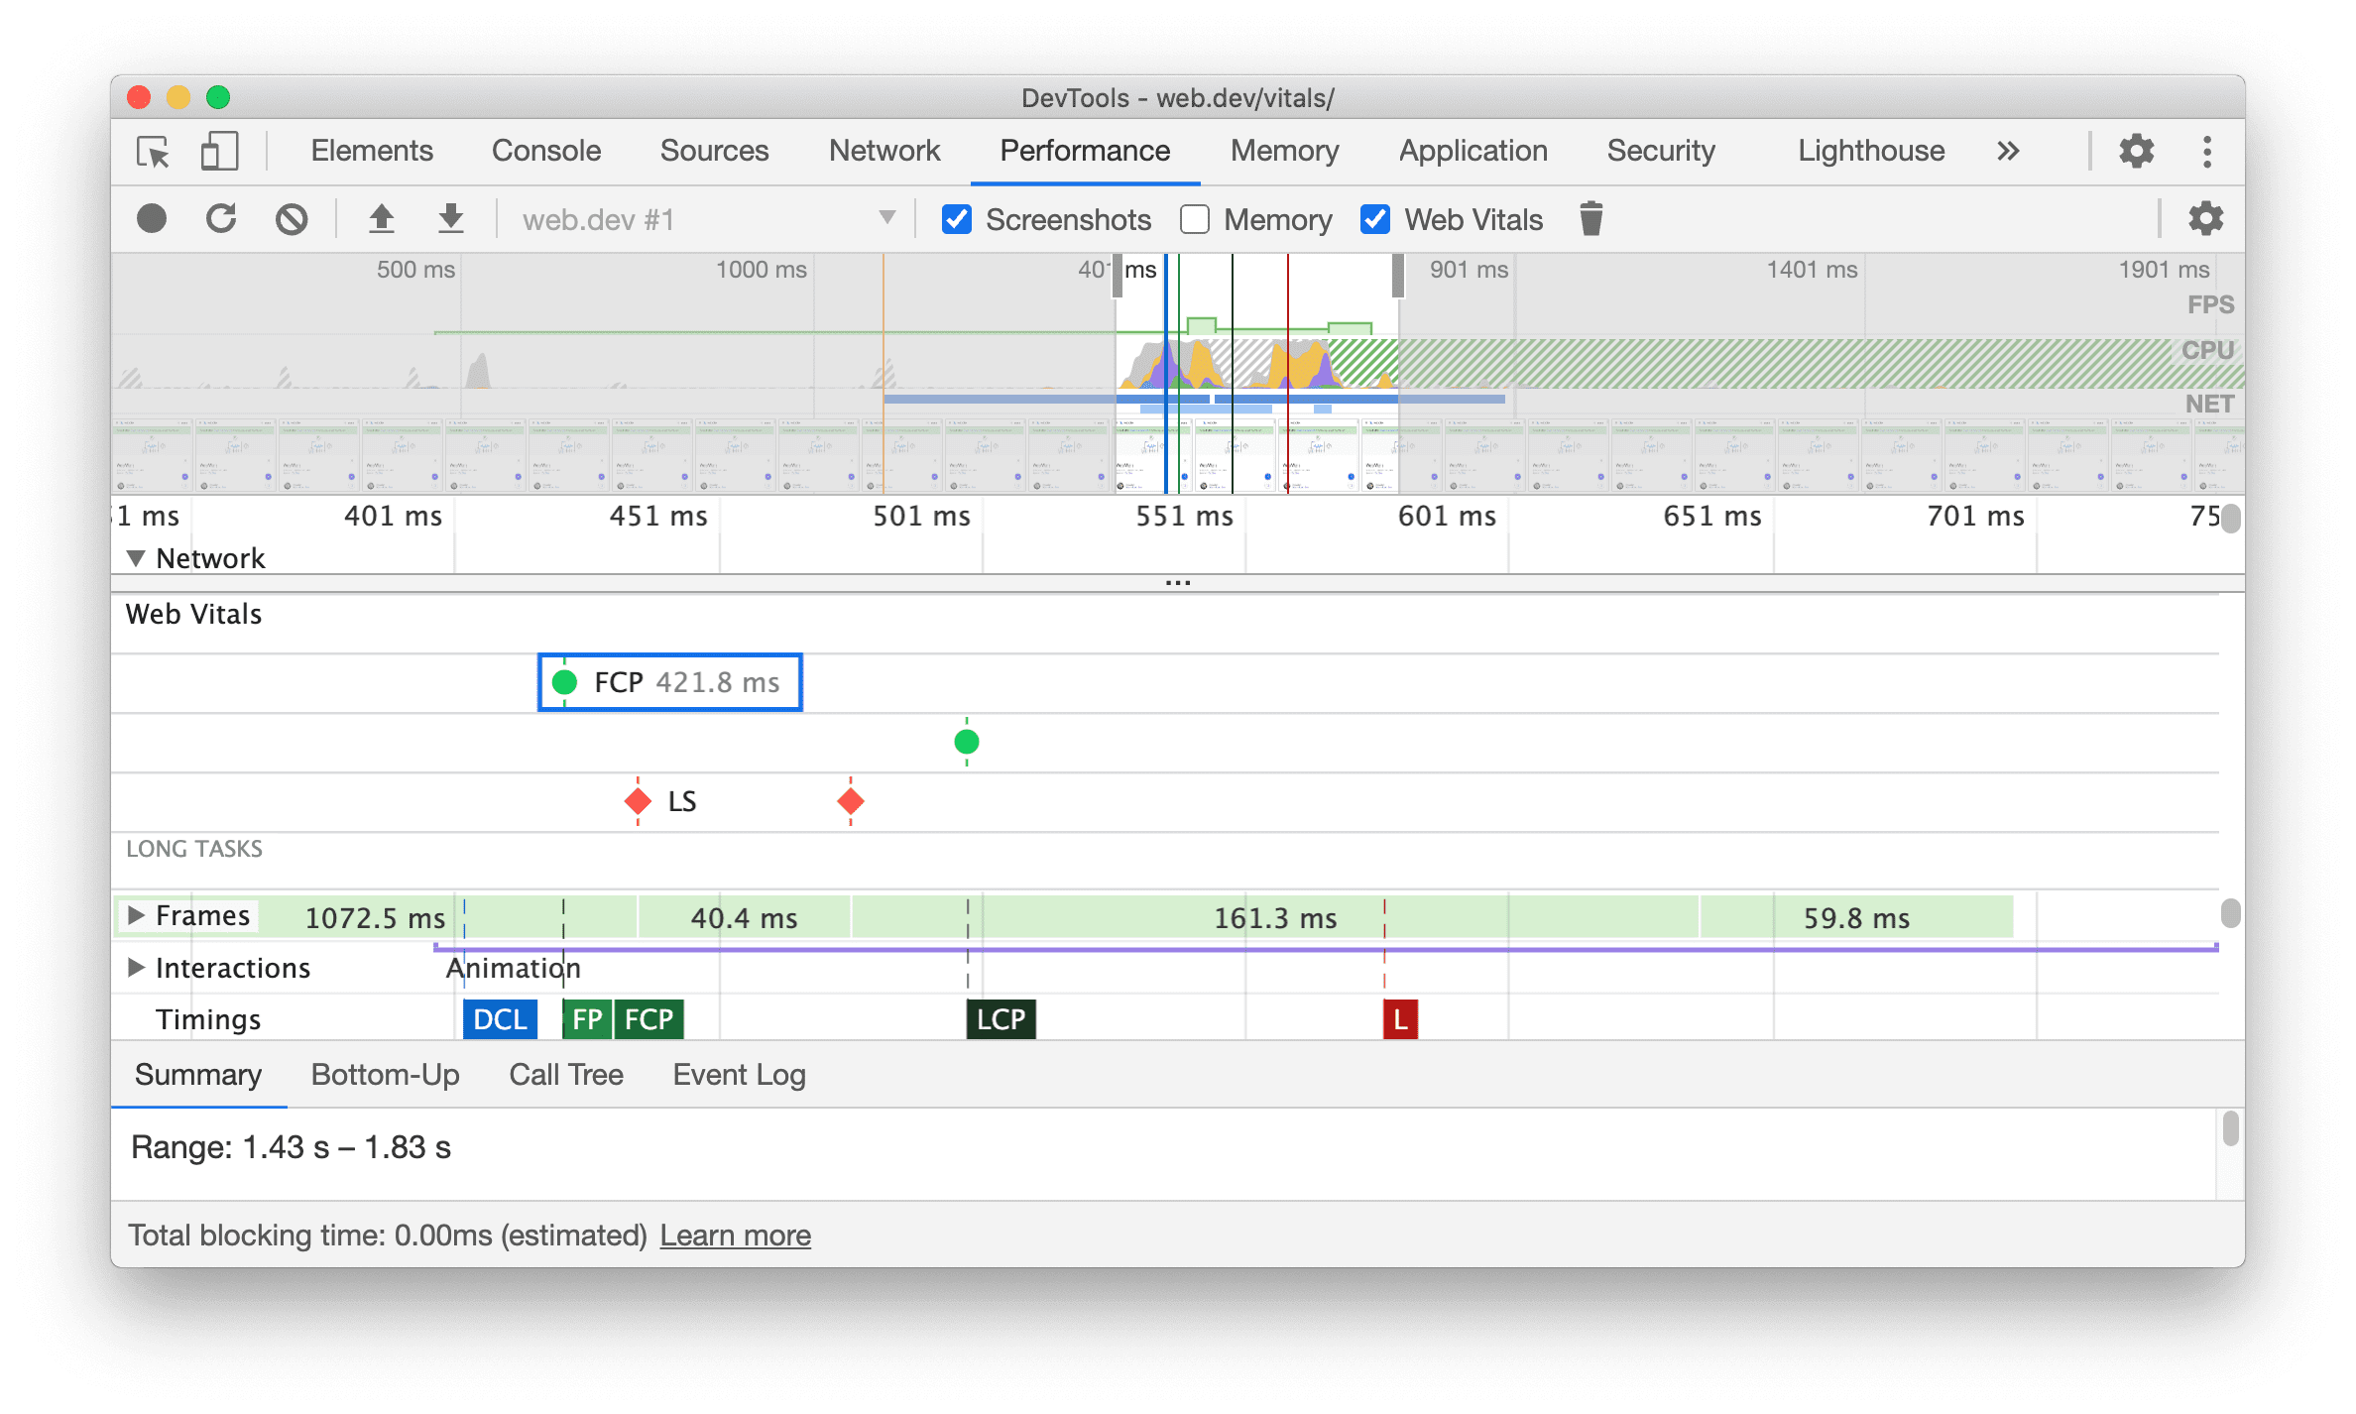Expand the Frames section row
The image size is (2356, 1414).
point(138,916)
